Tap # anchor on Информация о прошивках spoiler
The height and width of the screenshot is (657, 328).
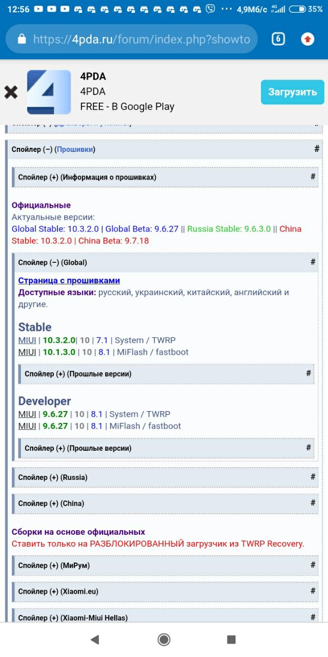point(313,177)
